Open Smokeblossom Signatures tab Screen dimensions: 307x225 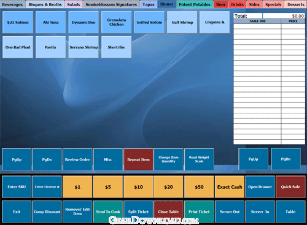coord(111,4)
